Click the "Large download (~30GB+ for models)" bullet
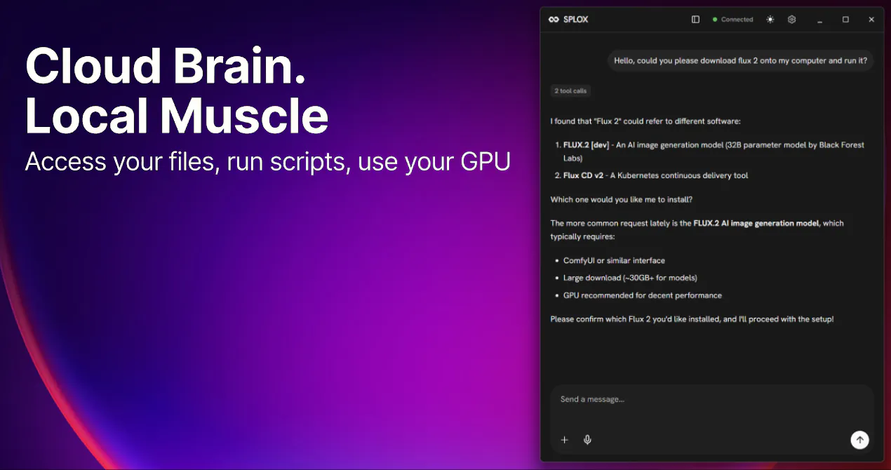This screenshot has width=891, height=470. coord(630,278)
